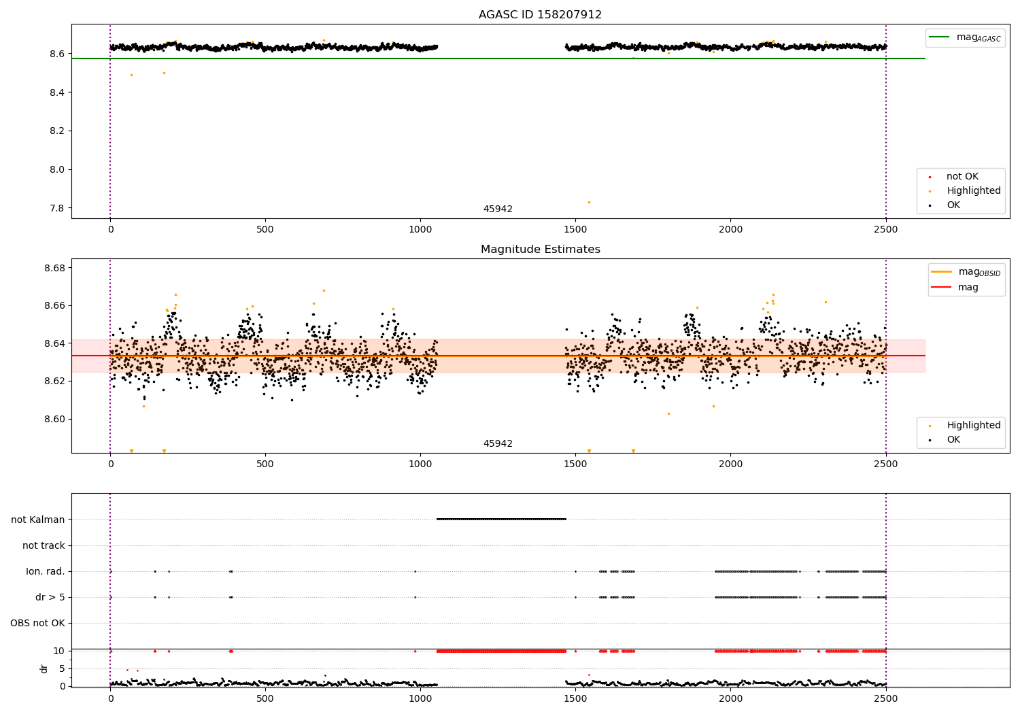Viewport: 1020px width, 714px height.
Task: Click the "Magnitude Estimates" plot title
Action: pos(540,250)
